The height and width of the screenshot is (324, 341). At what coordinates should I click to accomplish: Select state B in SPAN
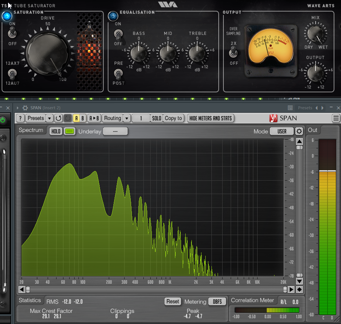(x=83, y=118)
